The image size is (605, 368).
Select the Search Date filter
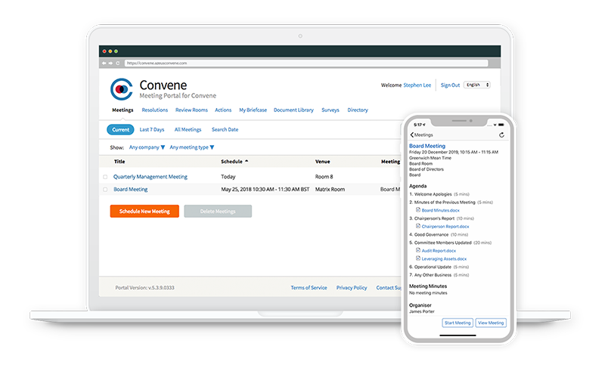[225, 129]
